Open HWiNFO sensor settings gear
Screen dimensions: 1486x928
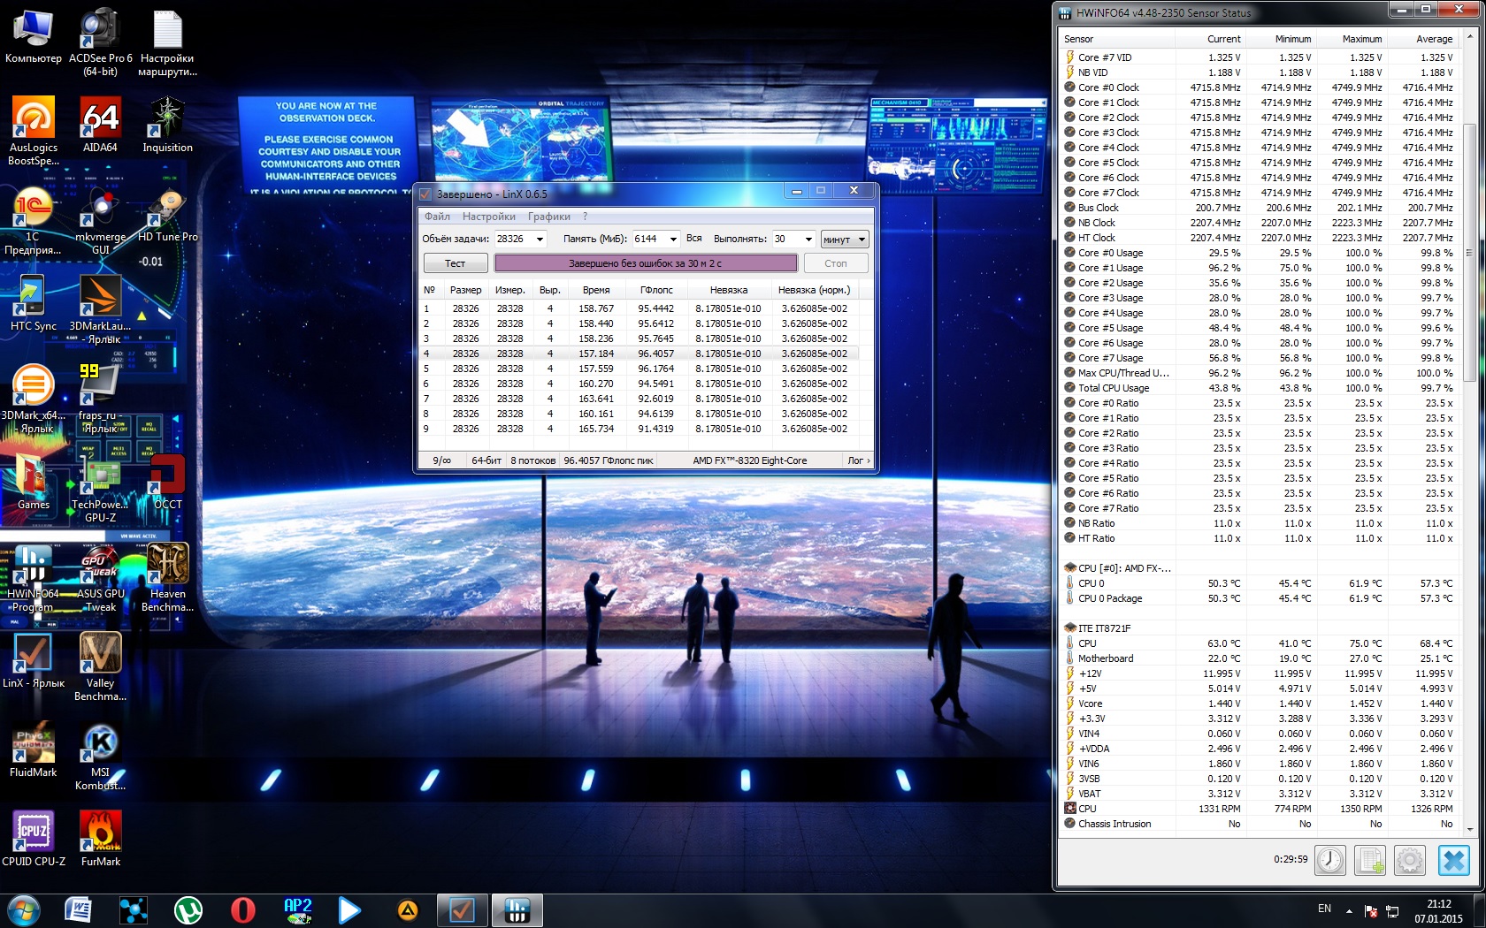tap(1410, 860)
